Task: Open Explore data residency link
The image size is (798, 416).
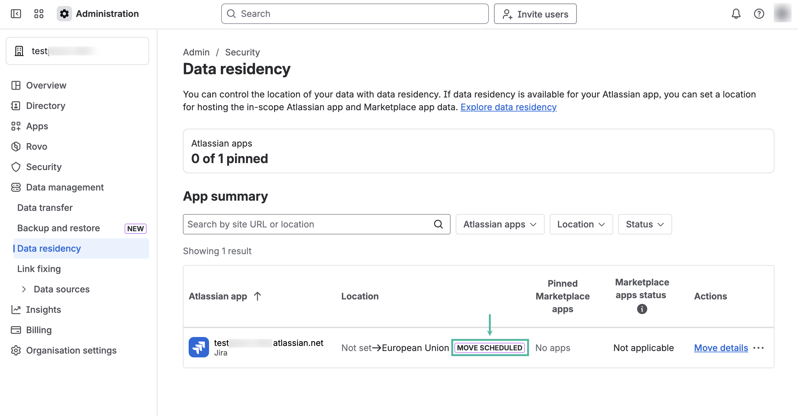Action: tap(509, 107)
